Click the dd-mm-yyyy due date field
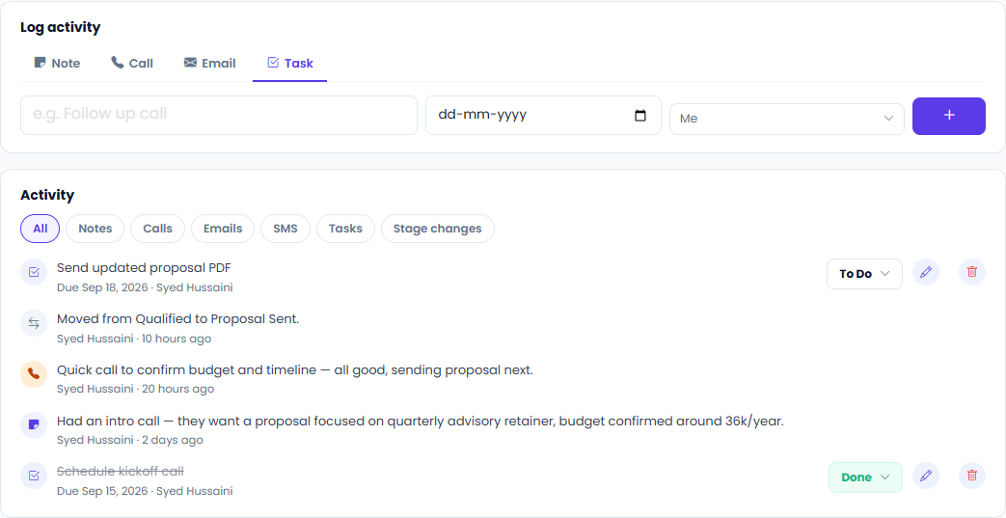The height and width of the screenshot is (518, 1006). click(x=543, y=115)
